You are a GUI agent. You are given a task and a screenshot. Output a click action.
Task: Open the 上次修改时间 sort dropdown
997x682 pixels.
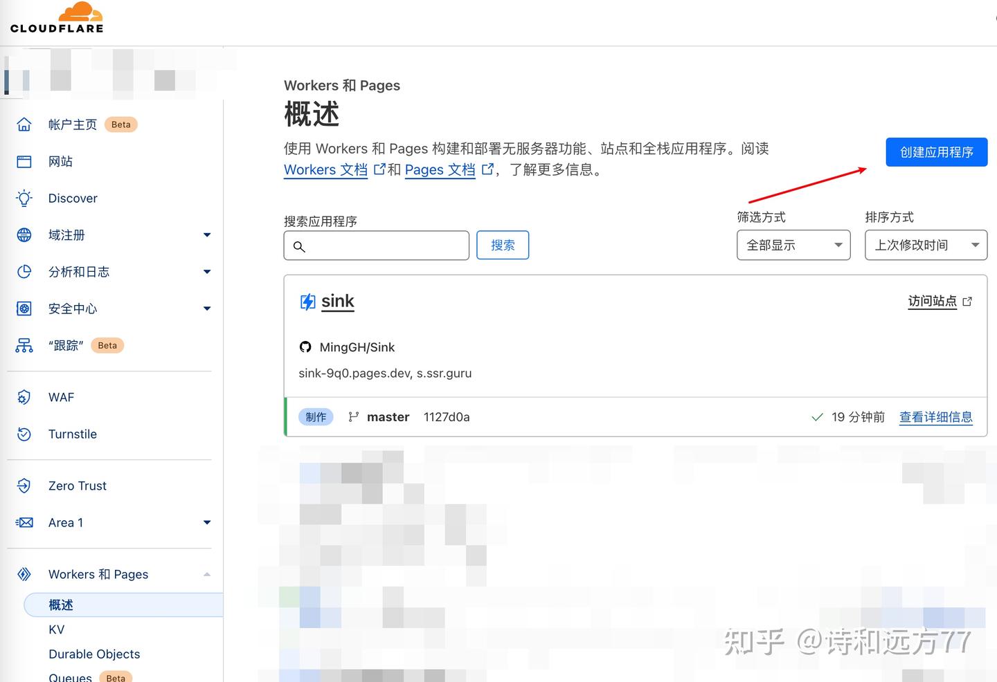tap(926, 245)
